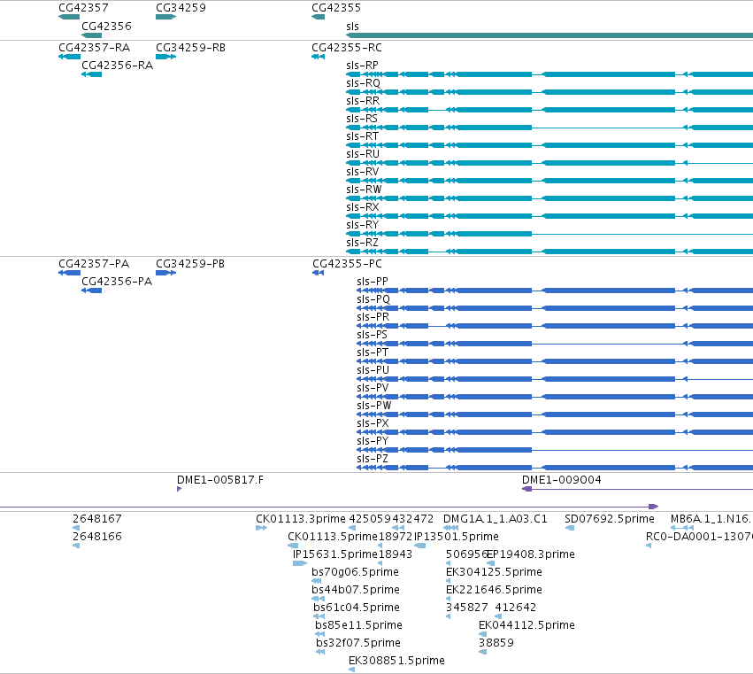This screenshot has width=753, height=674.
Task: Select the IP13501.5prime EST glyph
Action: tap(419, 546)
